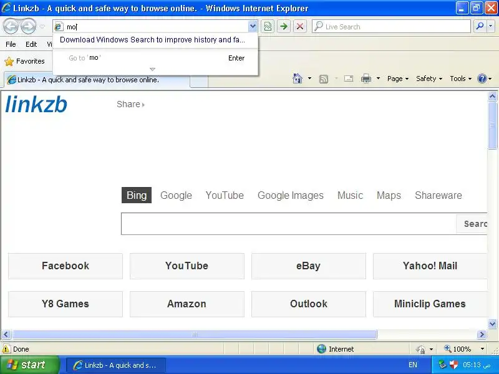The width and height of the screenshot is (499, 374).
Task: Open the Tools menu
Action: pos(460,79)
